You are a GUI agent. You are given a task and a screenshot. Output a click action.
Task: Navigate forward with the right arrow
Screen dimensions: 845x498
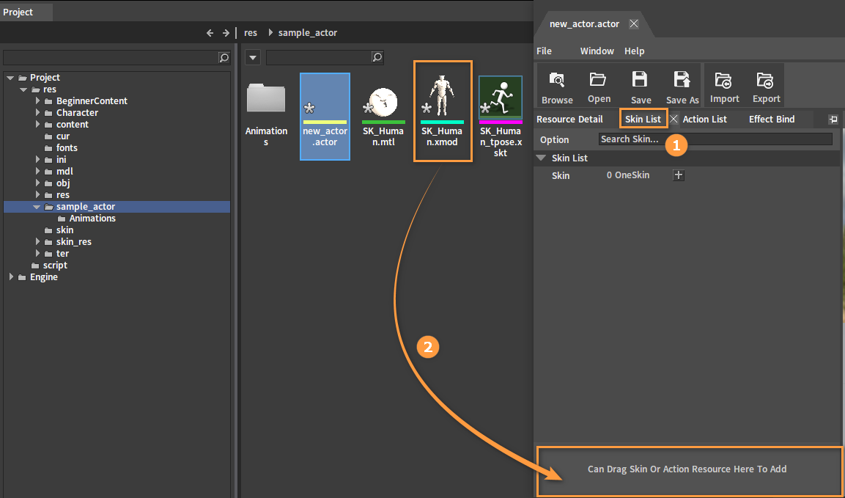point(226,33)
